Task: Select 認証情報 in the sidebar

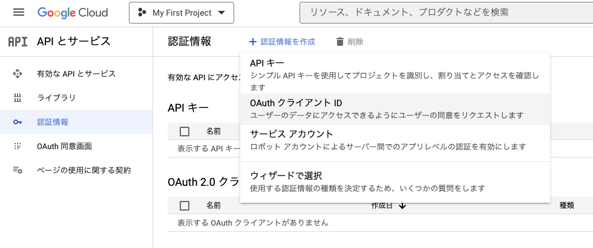Action: click(76, 122)
